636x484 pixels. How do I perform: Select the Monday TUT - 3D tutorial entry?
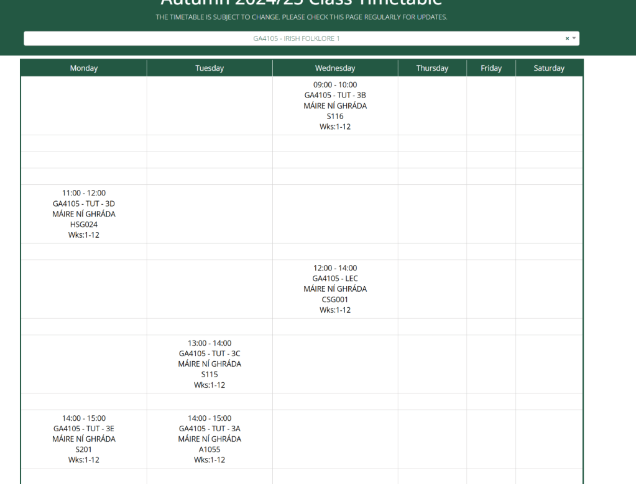[83, 213]
